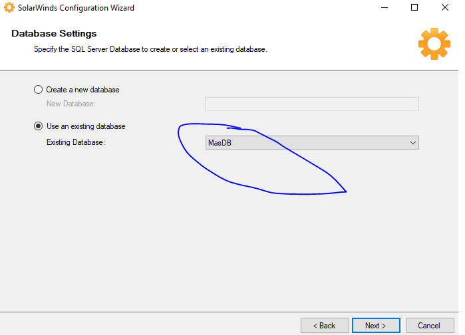This screenshot has height=335, width=465.
Task: Go to the next wizard step
Action: tap(376, 326)
